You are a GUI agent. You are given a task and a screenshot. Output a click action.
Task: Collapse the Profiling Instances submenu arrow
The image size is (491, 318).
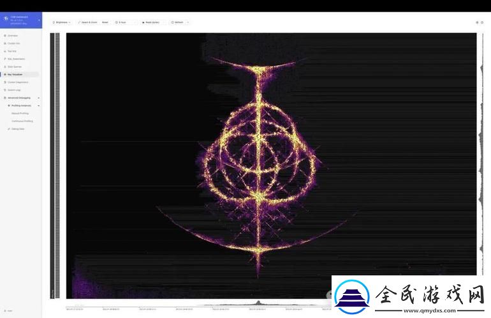tap(38, 106)
